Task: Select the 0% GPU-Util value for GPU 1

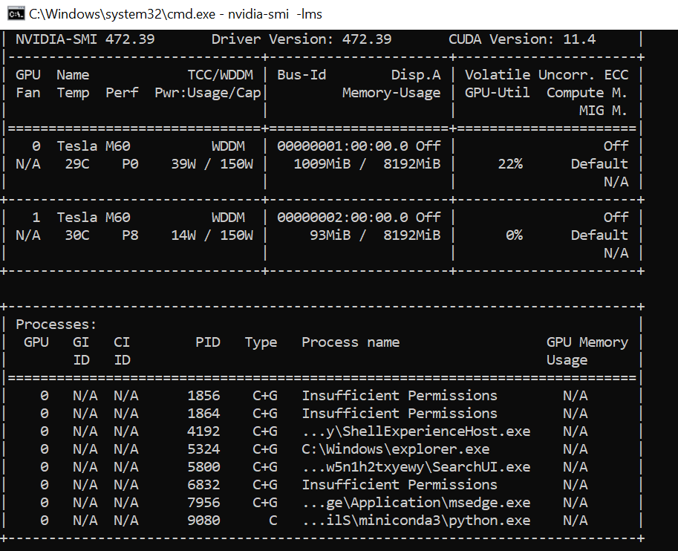Action: 513,235
